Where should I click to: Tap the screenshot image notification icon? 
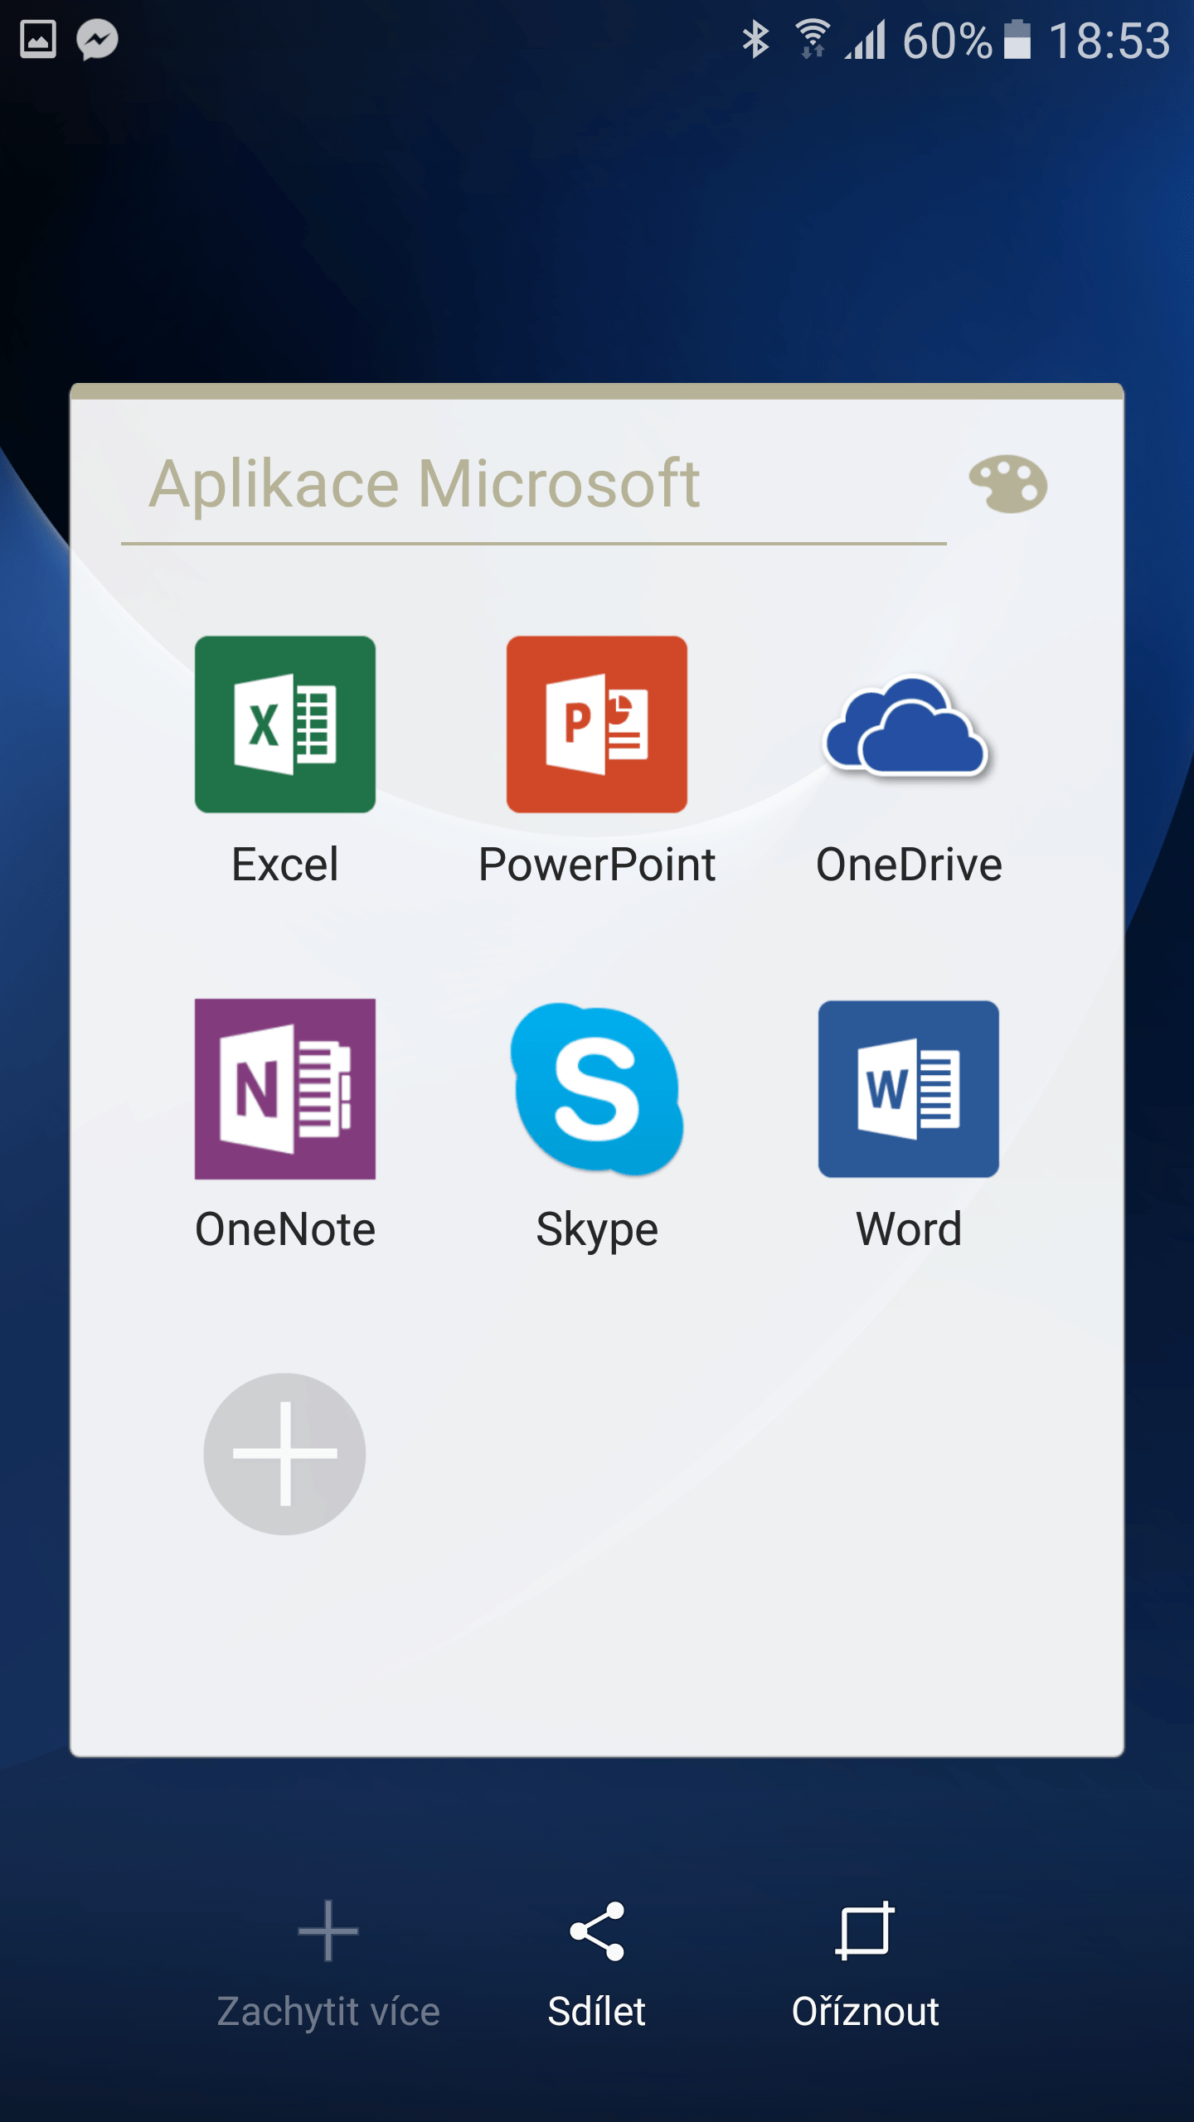coord(38,39)
